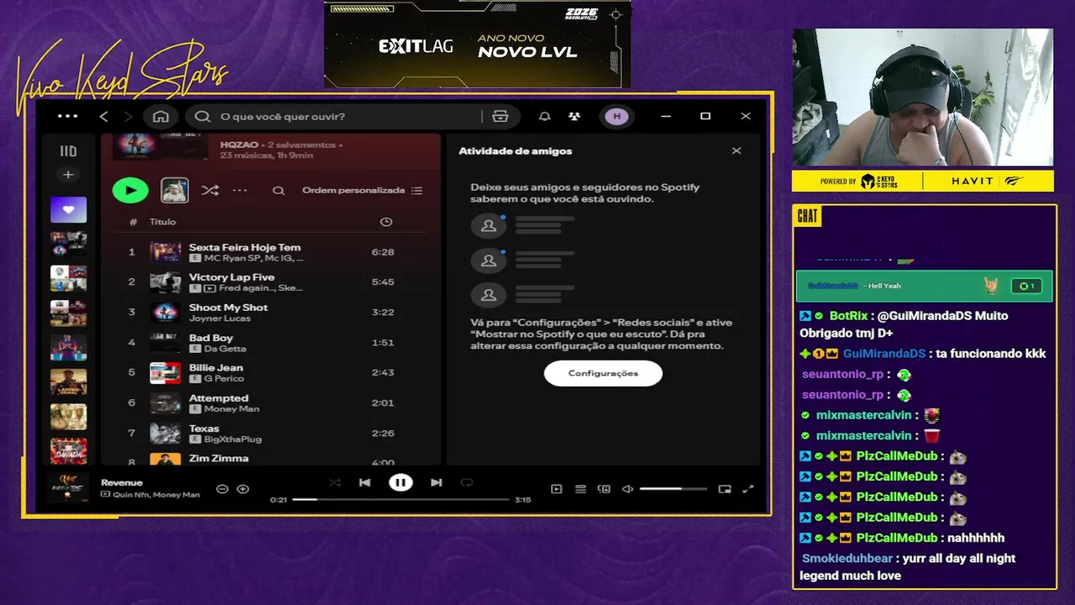Play the HQZAO playlist with the green button
This screenshot has height=605, width=1075.
[130, 190]
